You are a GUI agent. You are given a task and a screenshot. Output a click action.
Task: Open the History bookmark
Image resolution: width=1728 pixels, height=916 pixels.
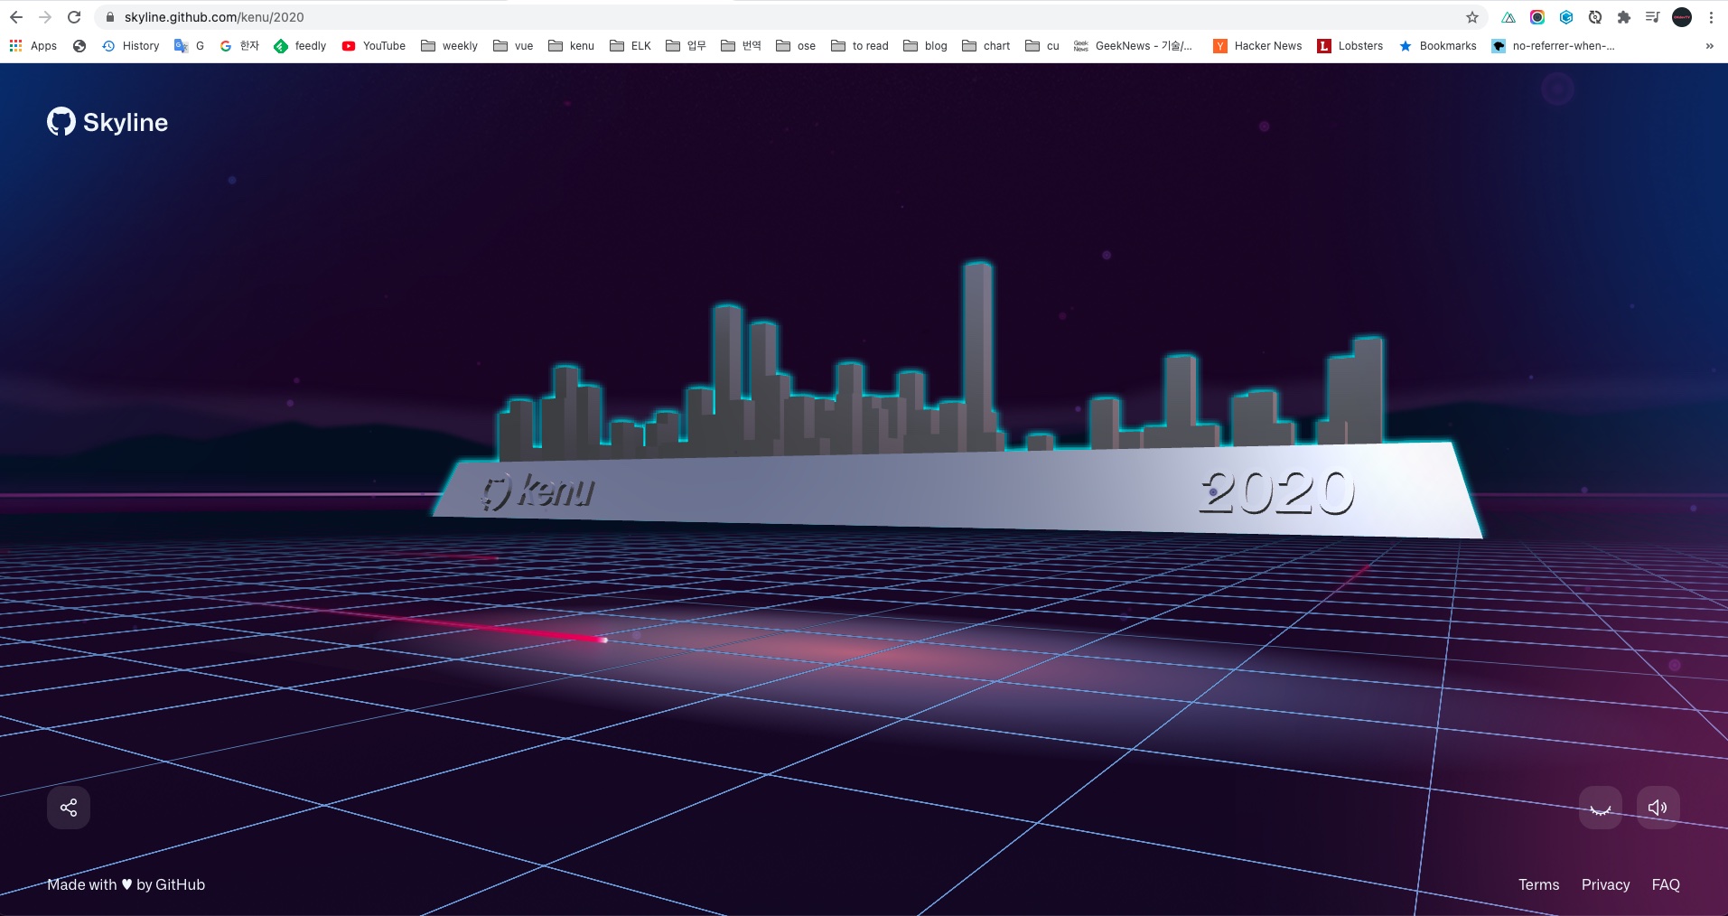tap(131, 46)
